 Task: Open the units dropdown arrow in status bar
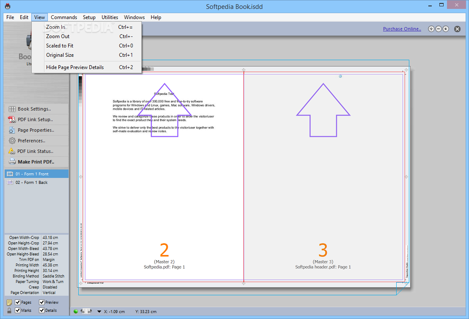(x=99, y=311)
